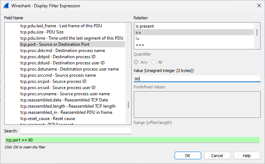The height and width of the screenshot is (164, 265).
Task: Click the Relation list scrollbar thumb
Action: 257,32
